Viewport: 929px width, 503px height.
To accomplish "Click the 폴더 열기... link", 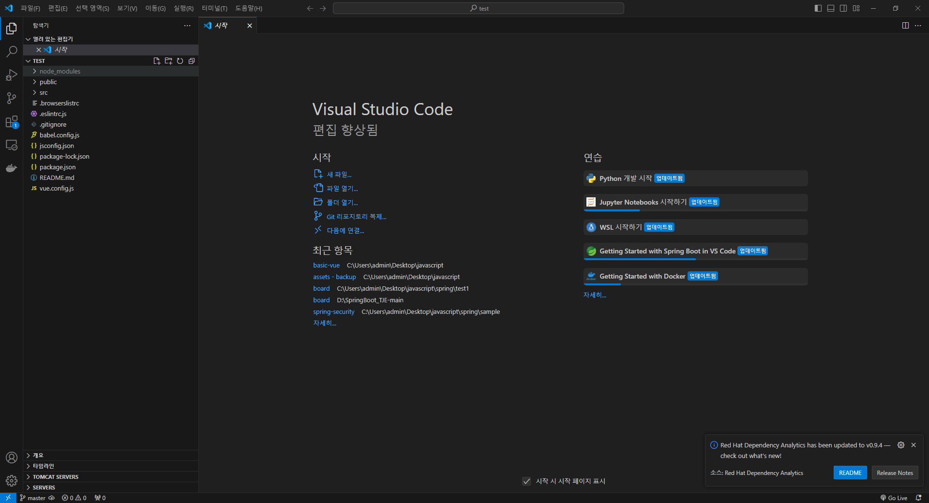I will click(336, 202).
